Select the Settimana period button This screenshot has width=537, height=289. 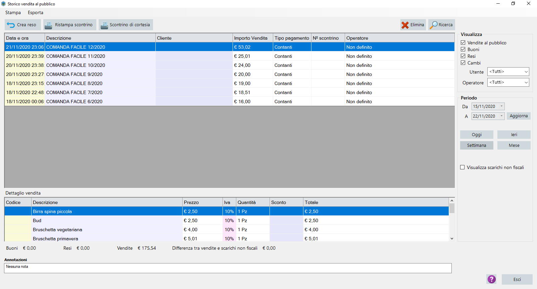coord(477,146)
